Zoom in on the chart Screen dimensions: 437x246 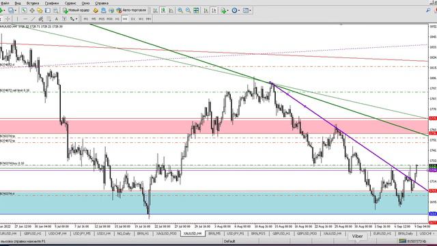(180, 10)
